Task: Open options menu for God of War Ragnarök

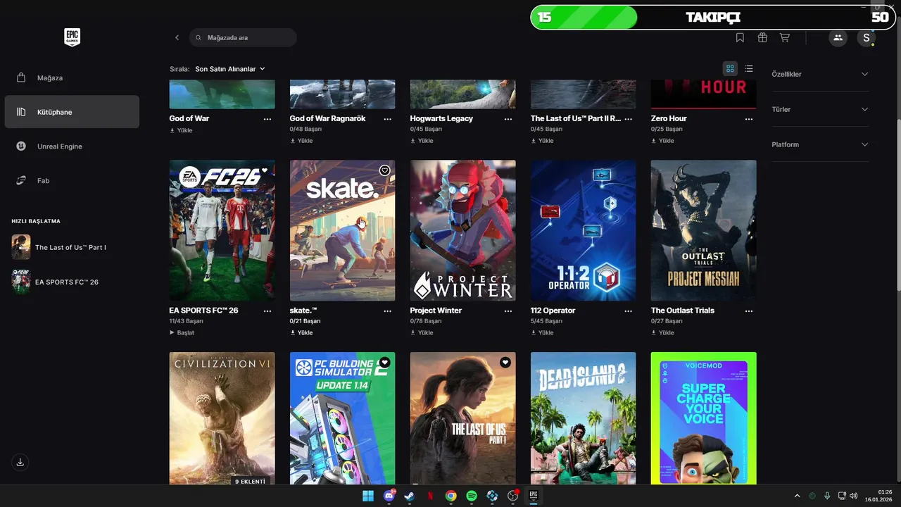Action: pos(388,119)
